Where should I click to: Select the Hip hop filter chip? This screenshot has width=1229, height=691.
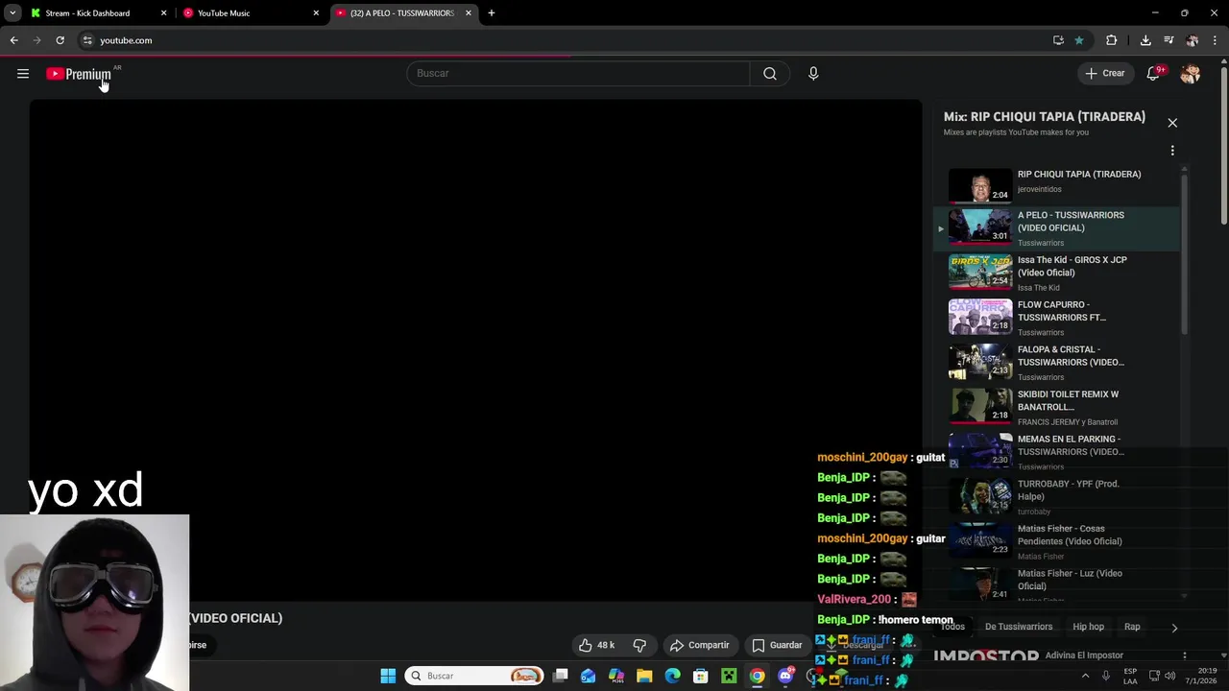tap(1088, 627)
